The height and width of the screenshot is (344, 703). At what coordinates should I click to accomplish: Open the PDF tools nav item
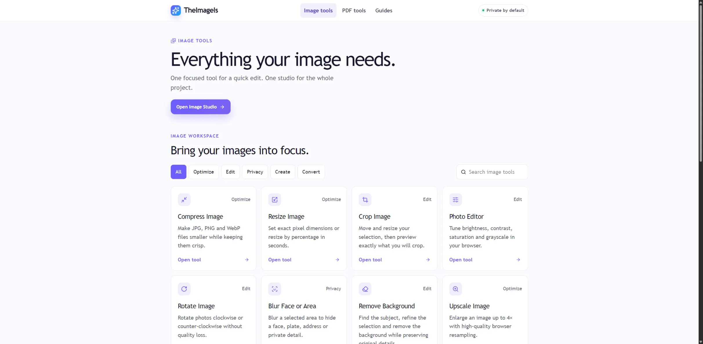tap(354, 10)
